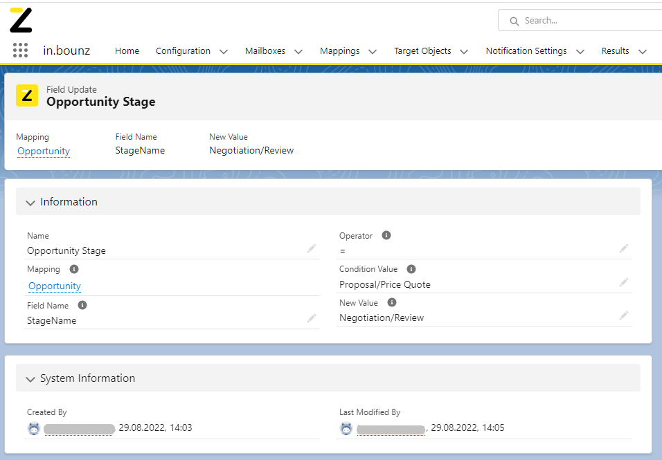Open Opportunity link in Information section

[55, 286]
